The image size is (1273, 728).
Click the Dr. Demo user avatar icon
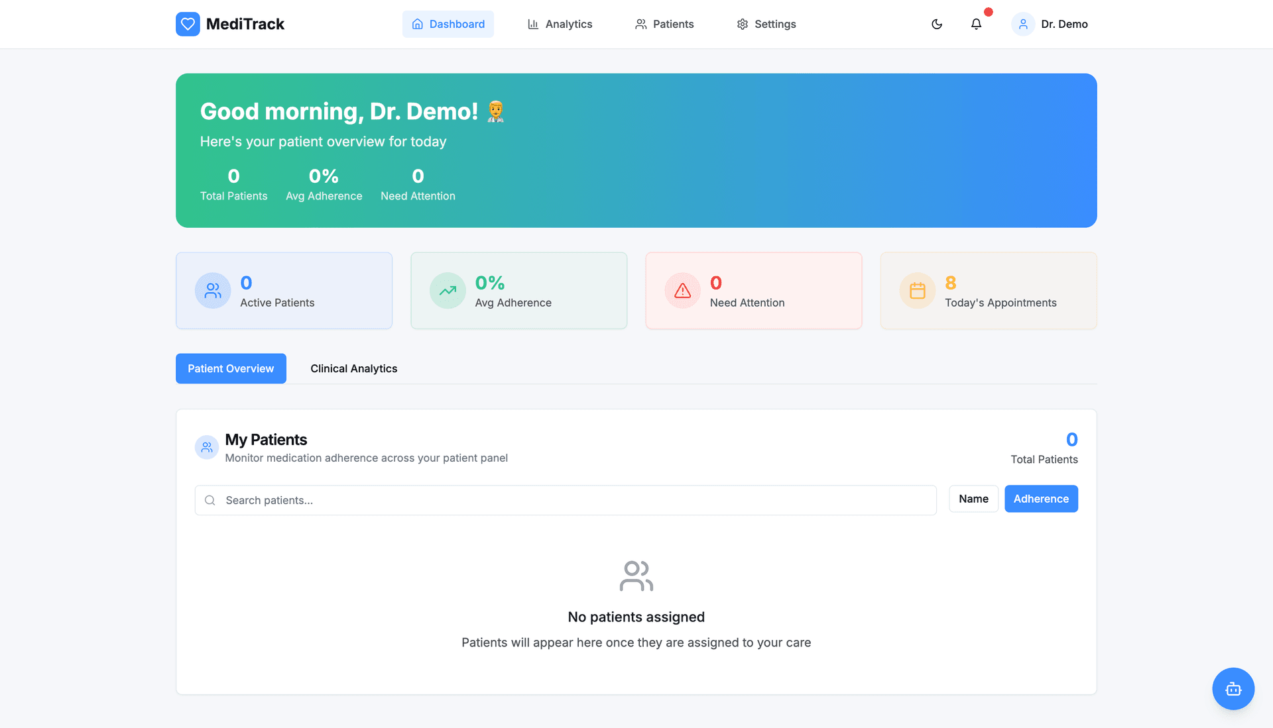pyautogui.click(x=1023, y=24)
